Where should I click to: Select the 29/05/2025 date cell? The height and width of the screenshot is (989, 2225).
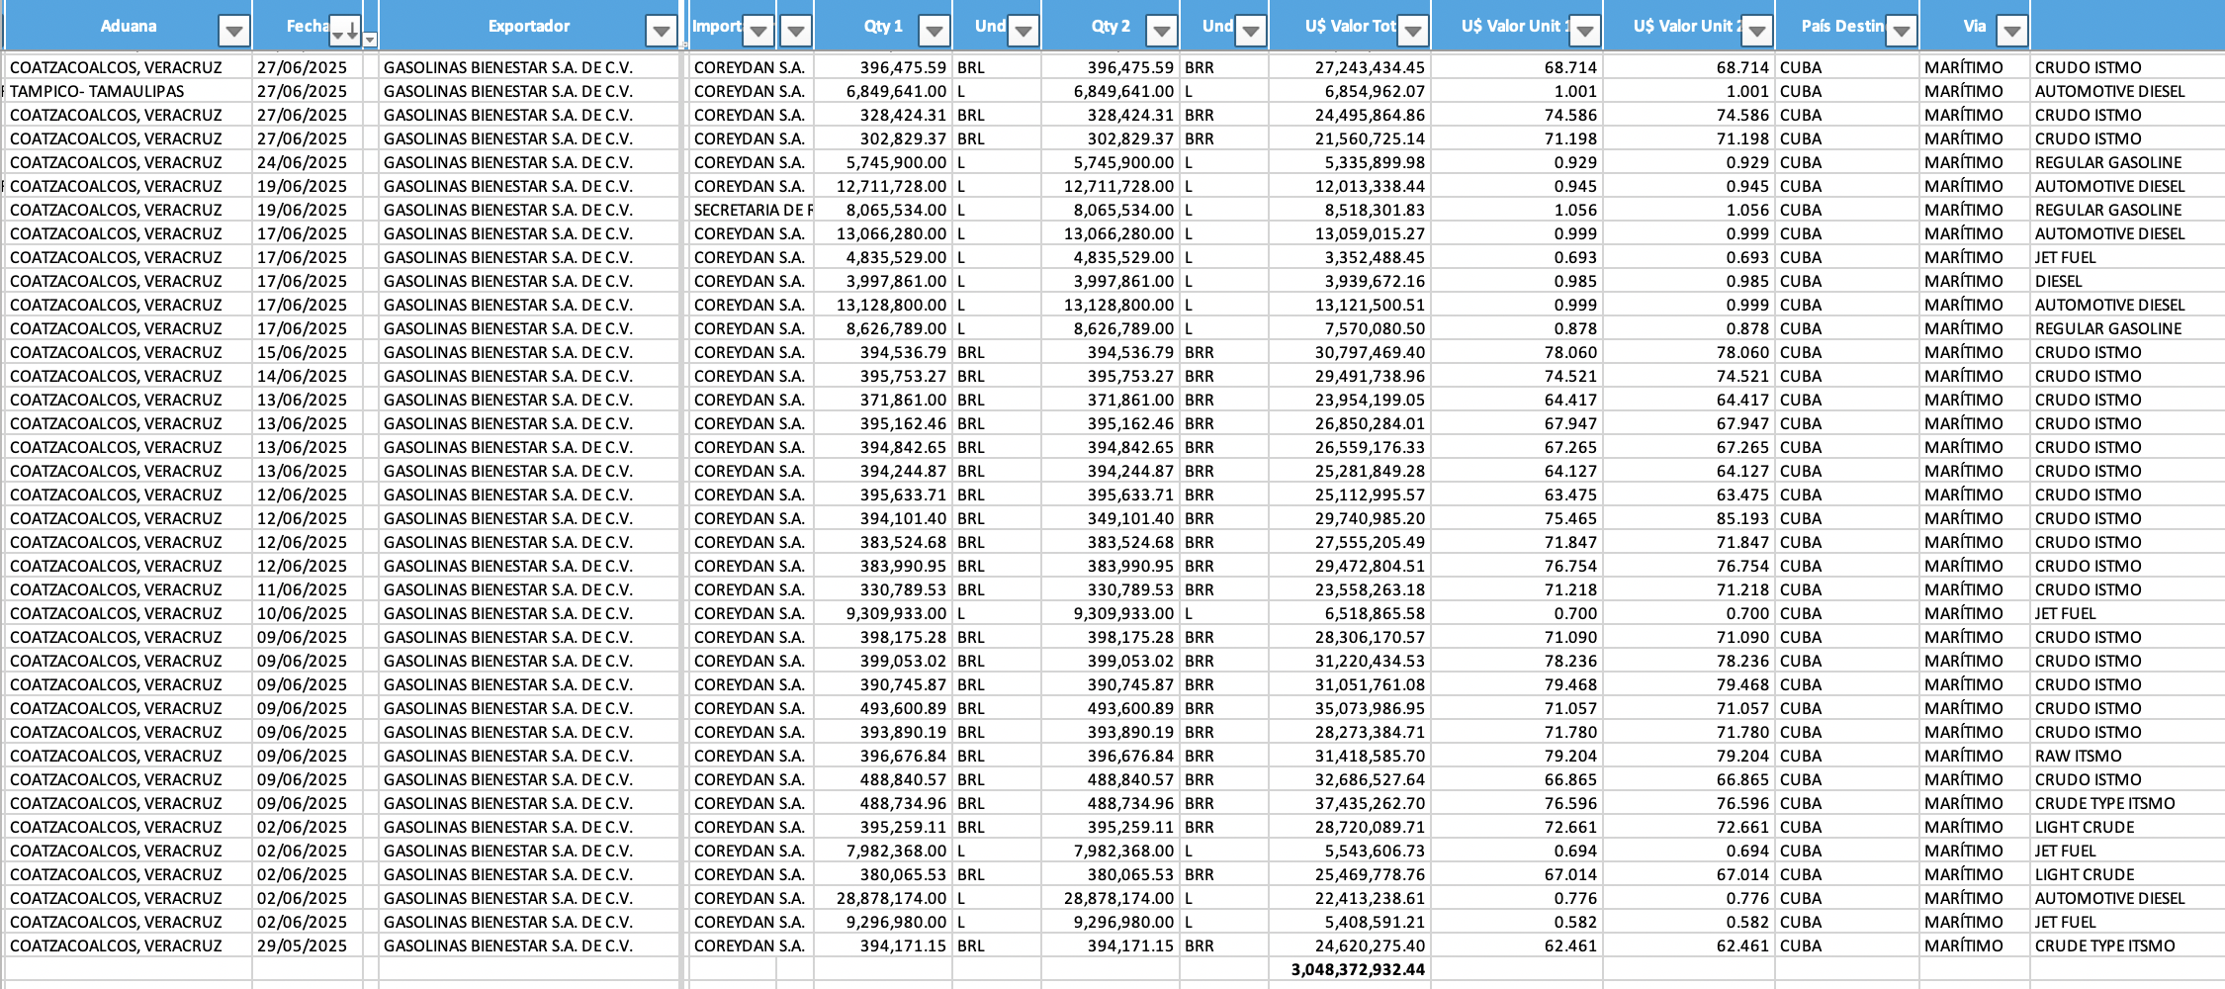(x=303, y=945)
